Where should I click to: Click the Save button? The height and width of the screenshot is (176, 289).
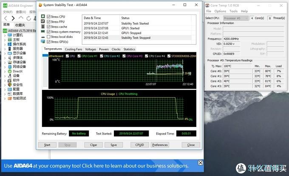coord(113,145)
